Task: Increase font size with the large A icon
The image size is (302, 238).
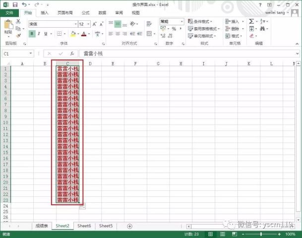Action: coord(94,24)
